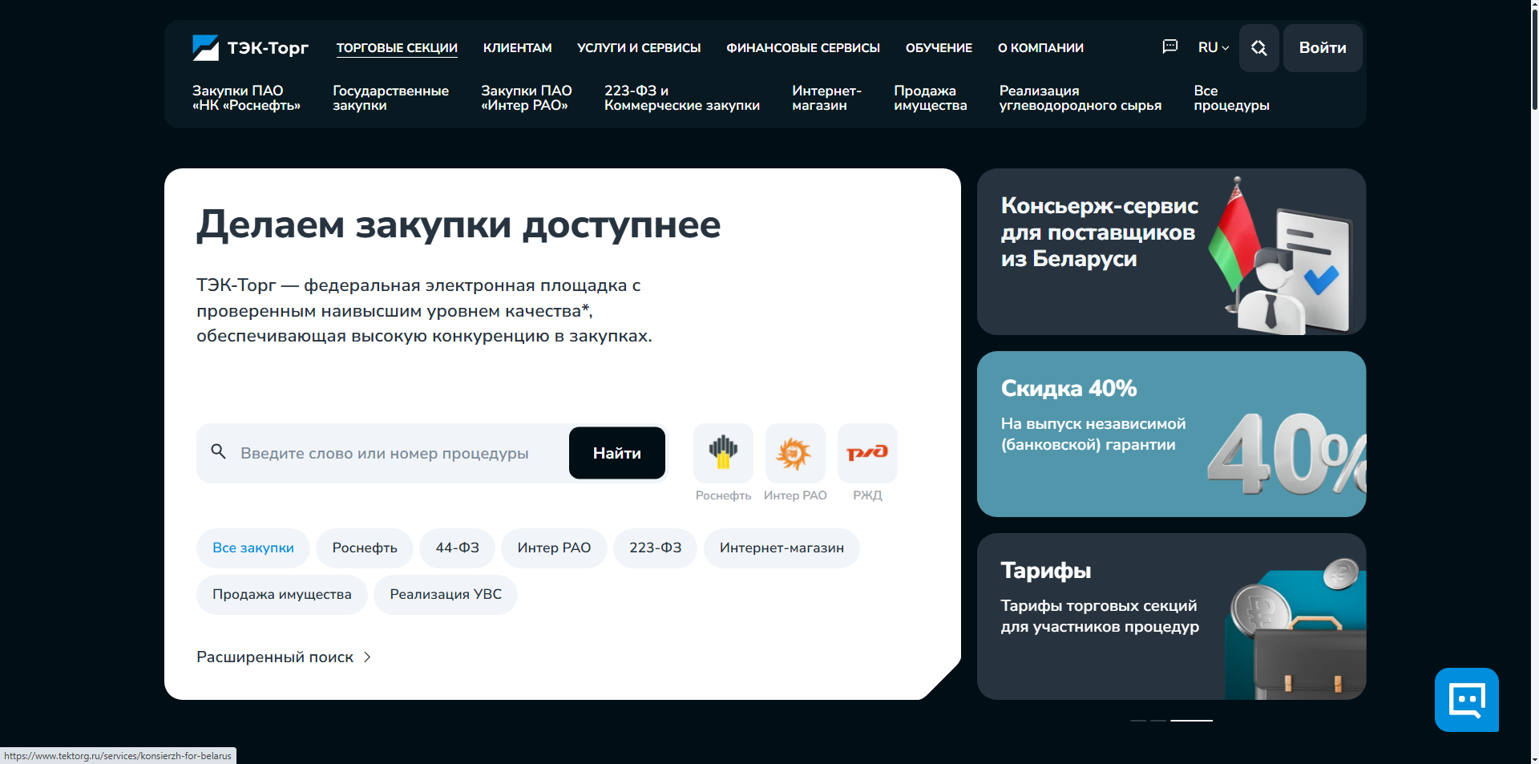The height and width of the screenshot is (764, 1539).
Task: Select the Интер РАО logo shortcut
Action: [x=795, y=453]
